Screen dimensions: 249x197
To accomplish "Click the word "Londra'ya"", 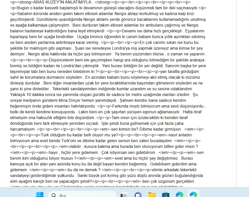I will (x=121, y=48).
